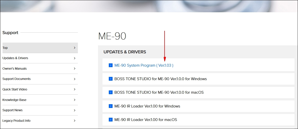This screenshot has width=298, height=129.
Task: Open Knowledge Base in the sidebar
Action: tap(40, 100)
